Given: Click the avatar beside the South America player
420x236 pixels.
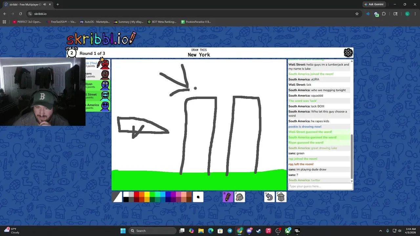Looking at the screenshot, I should click(x=105, y=106).
